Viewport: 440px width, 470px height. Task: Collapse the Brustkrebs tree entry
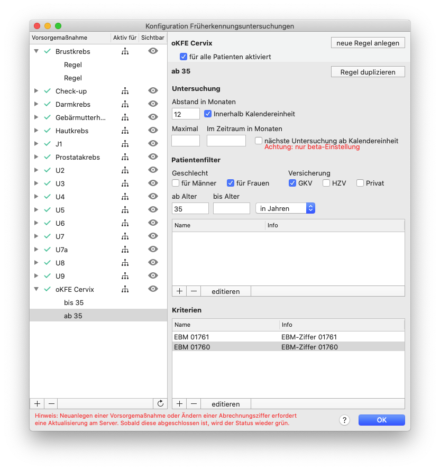coord(36,51)
